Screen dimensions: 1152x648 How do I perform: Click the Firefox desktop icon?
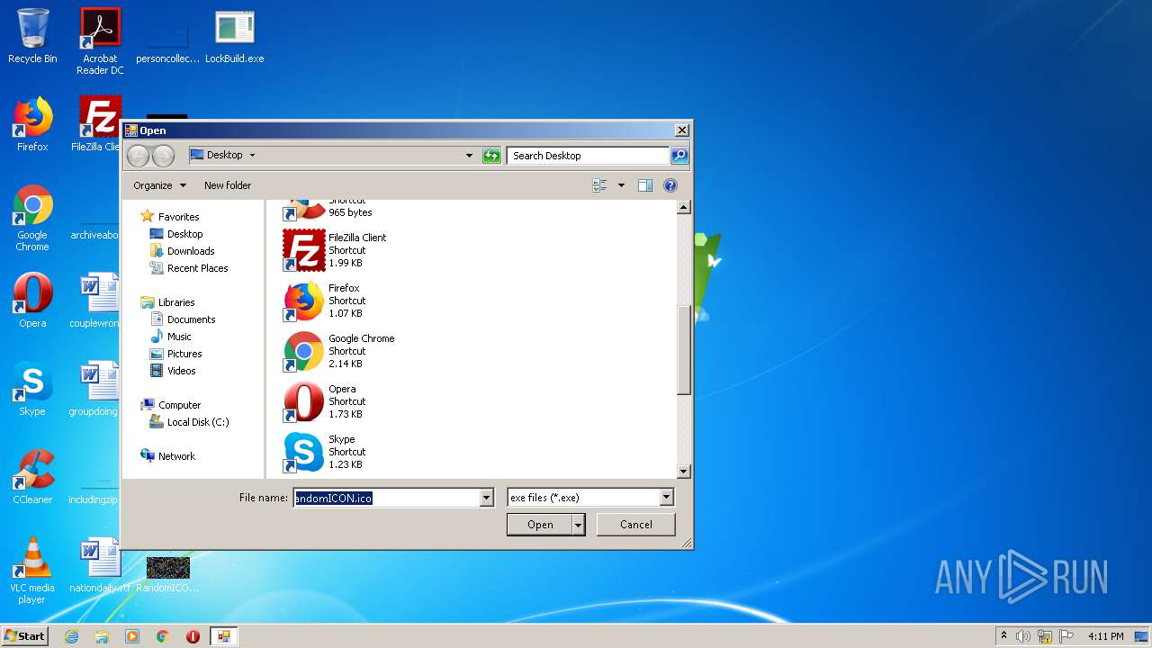pos(32,124)
